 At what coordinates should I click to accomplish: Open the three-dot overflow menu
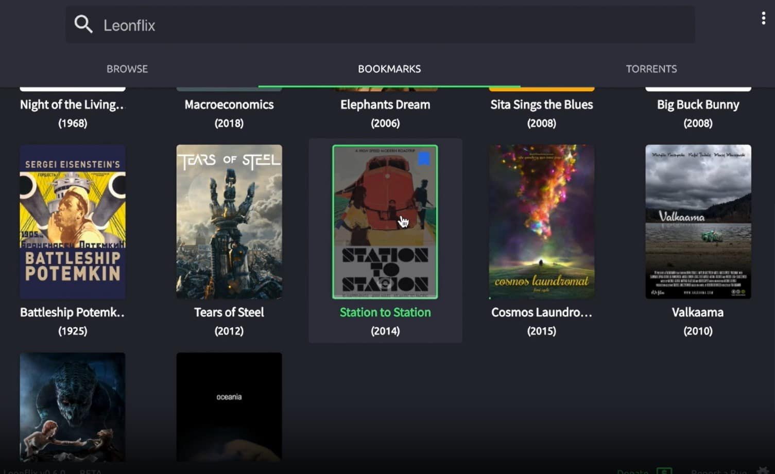point(763,19)
